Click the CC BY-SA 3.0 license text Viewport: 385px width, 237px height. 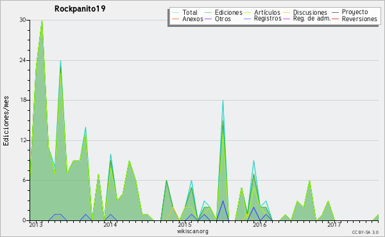[x=365, y=233]
